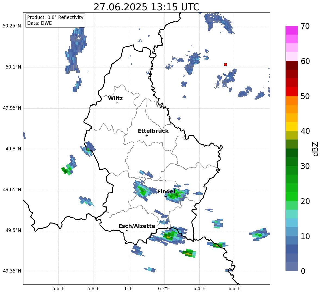Viewport: 322px width, 294px height.
Task: Click the 10 tick on the colorbar
Action: click(x=305, y=236)
